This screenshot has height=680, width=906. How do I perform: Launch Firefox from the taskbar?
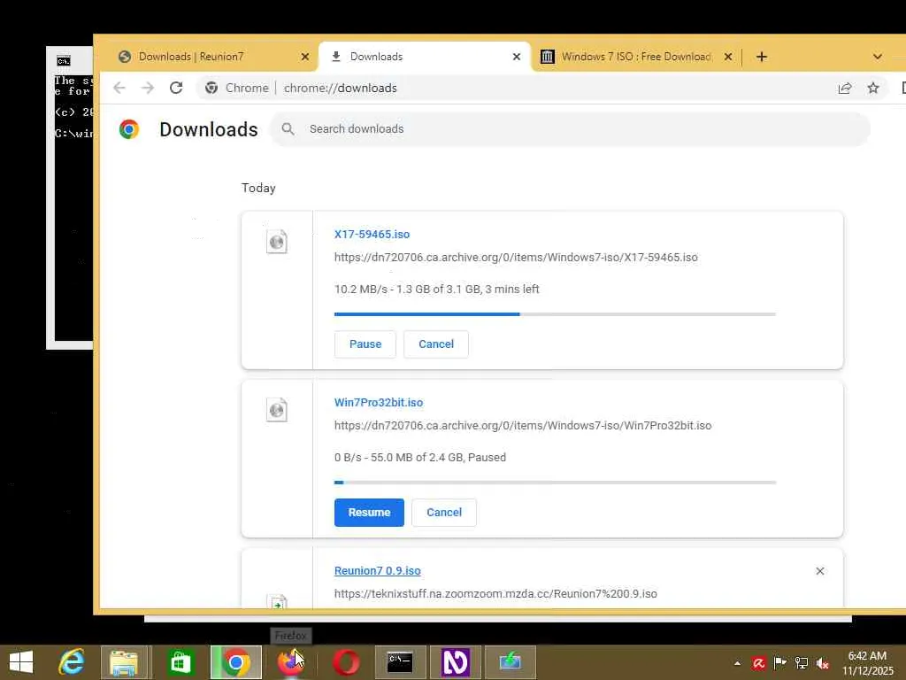pyautogui.click(x=290, y=662)
